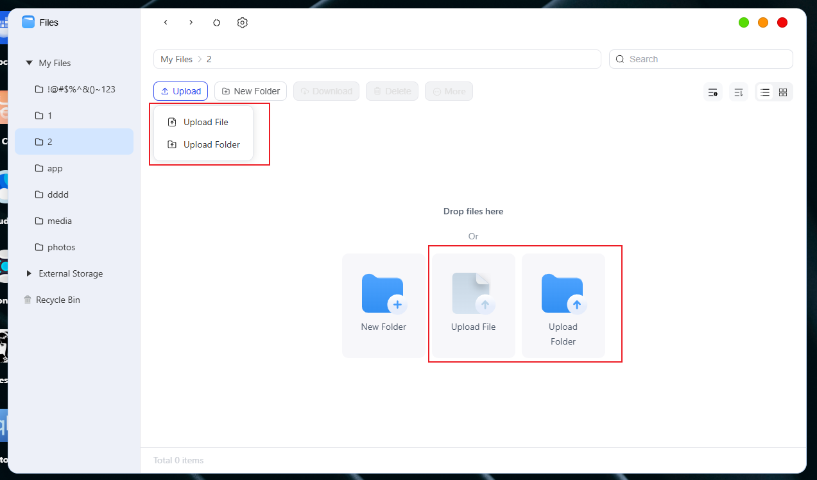Click the Total 0 items status text
Image resolution: width=817 pixels, height=480 pixels.
tap(178, 460)
